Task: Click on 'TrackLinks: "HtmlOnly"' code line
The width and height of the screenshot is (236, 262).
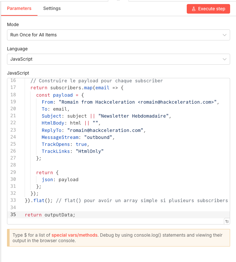Action: 72,151
